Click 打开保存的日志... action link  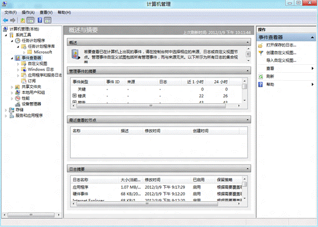click(x=281, y=45)
